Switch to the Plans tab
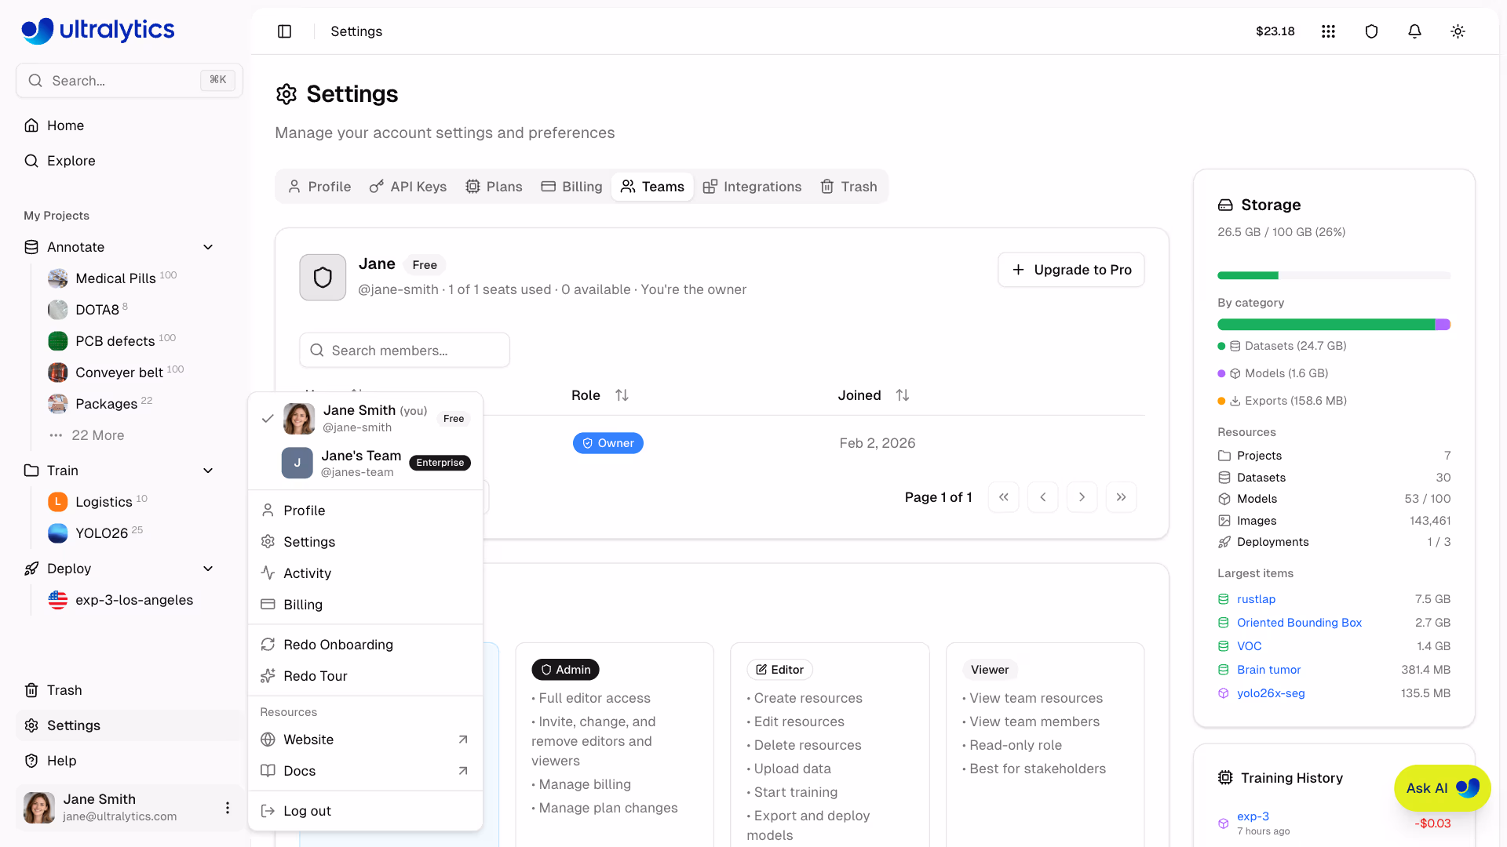Viewport: 1507px width, 847px height. (494, 187)
